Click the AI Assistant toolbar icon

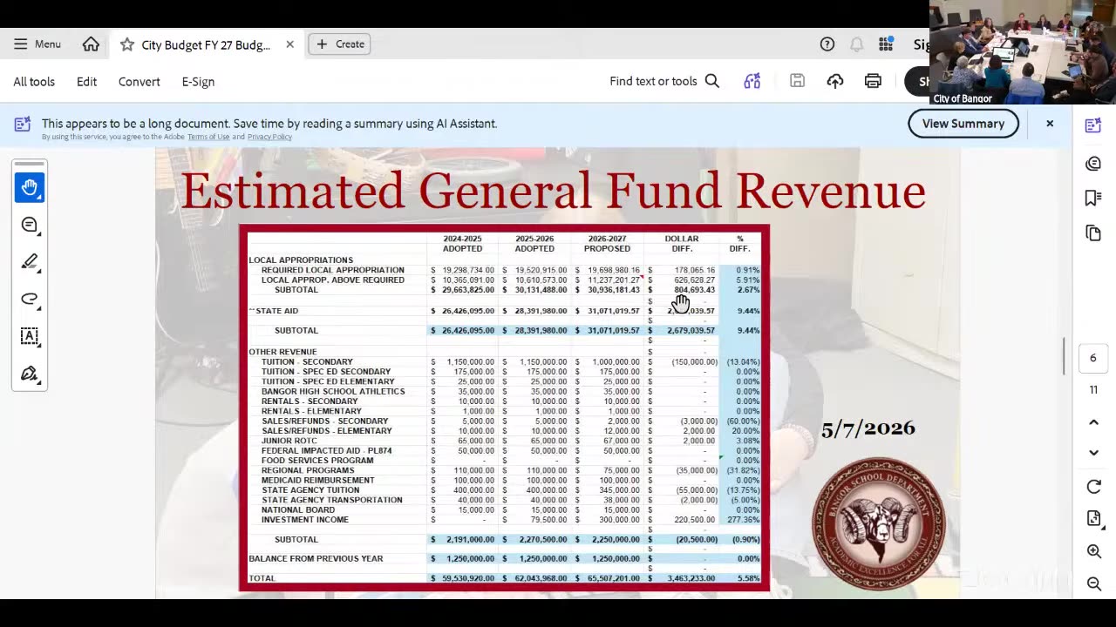click(x=752, y=81)
